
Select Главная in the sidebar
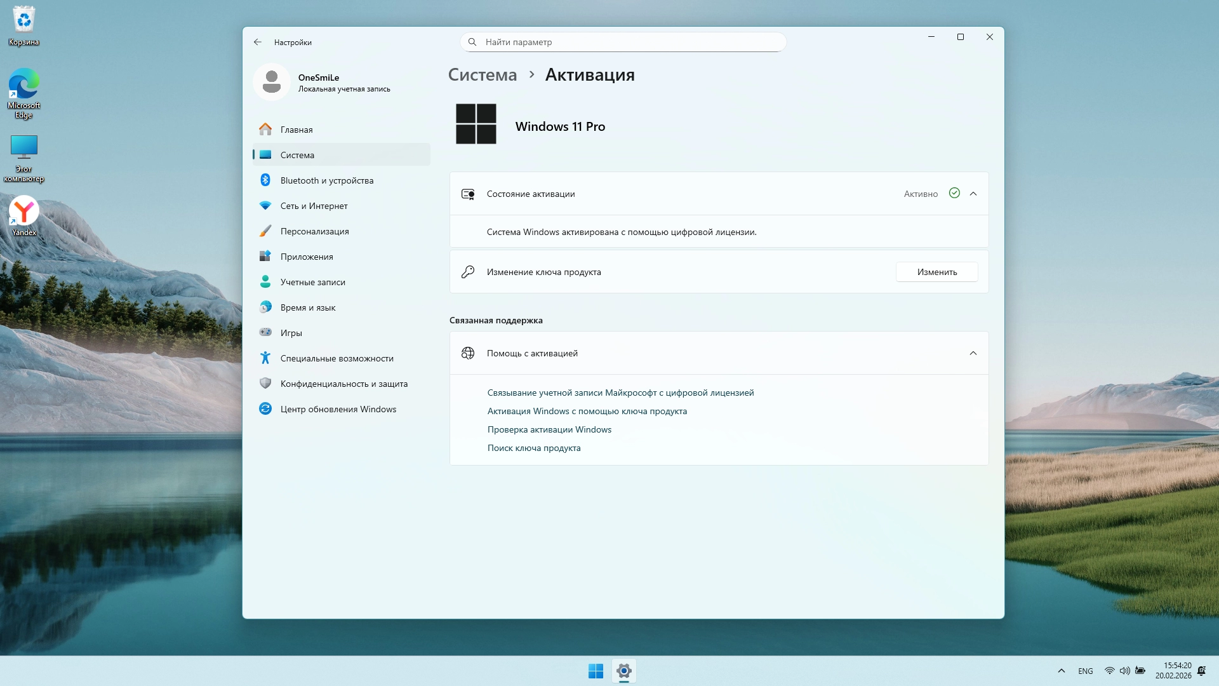click(296, 130)
